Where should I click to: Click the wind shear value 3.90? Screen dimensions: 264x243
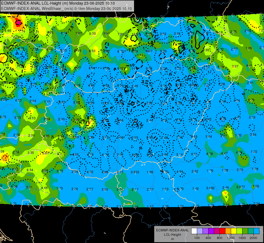[x=105, y=190]
